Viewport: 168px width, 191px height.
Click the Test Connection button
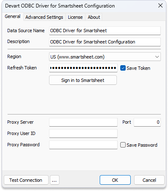26,180
